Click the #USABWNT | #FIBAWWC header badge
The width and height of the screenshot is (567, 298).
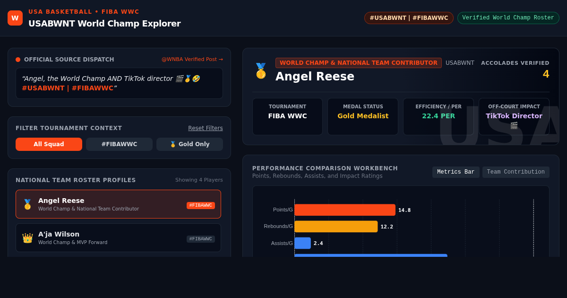tap(409, 18)
